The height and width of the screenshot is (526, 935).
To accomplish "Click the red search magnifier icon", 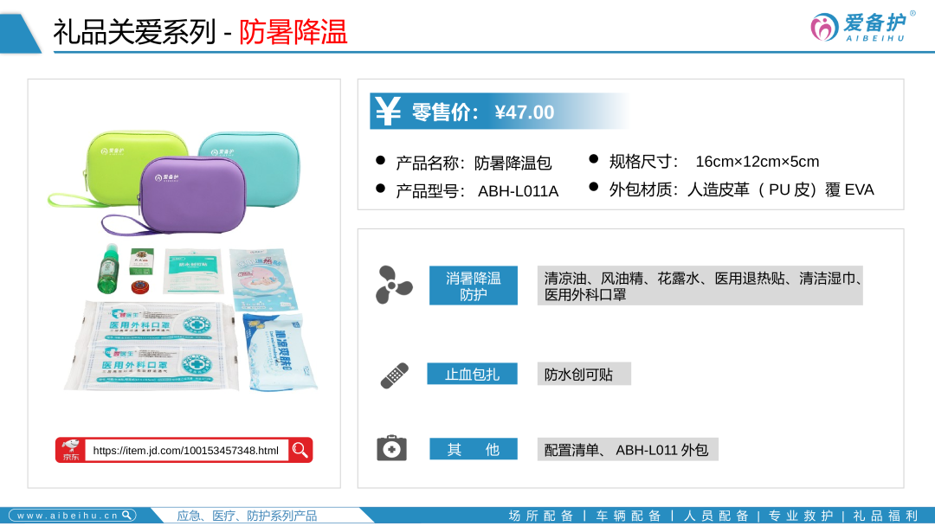I will pyautogui.click(x=300, y=450).
